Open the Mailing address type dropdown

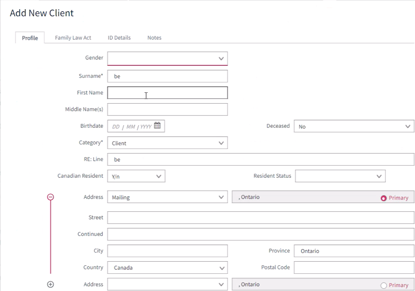[167, 197]
